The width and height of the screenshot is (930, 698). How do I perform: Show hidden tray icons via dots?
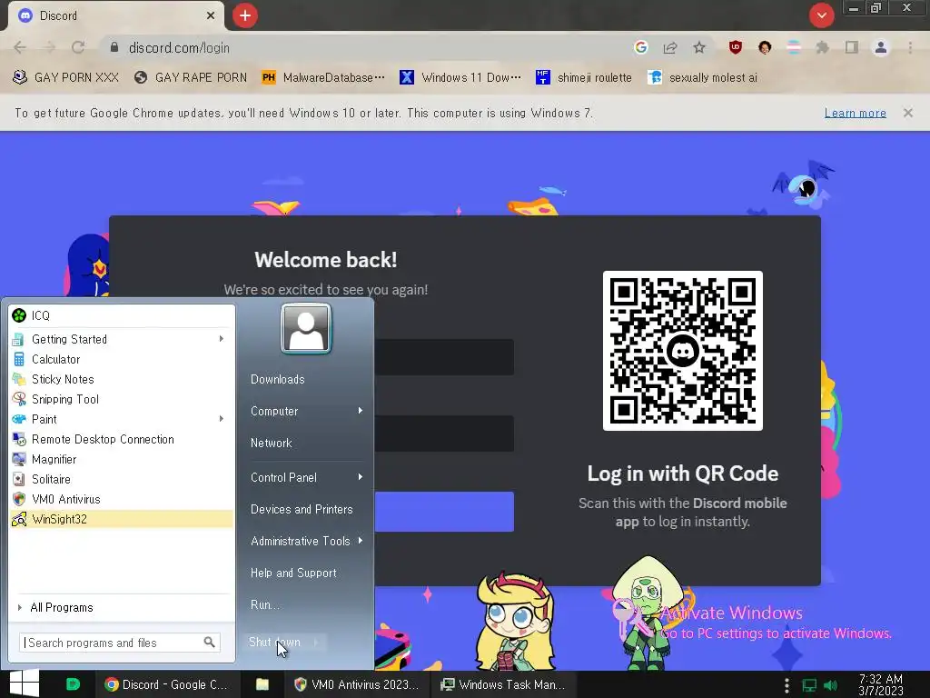[x=787, y=685]
